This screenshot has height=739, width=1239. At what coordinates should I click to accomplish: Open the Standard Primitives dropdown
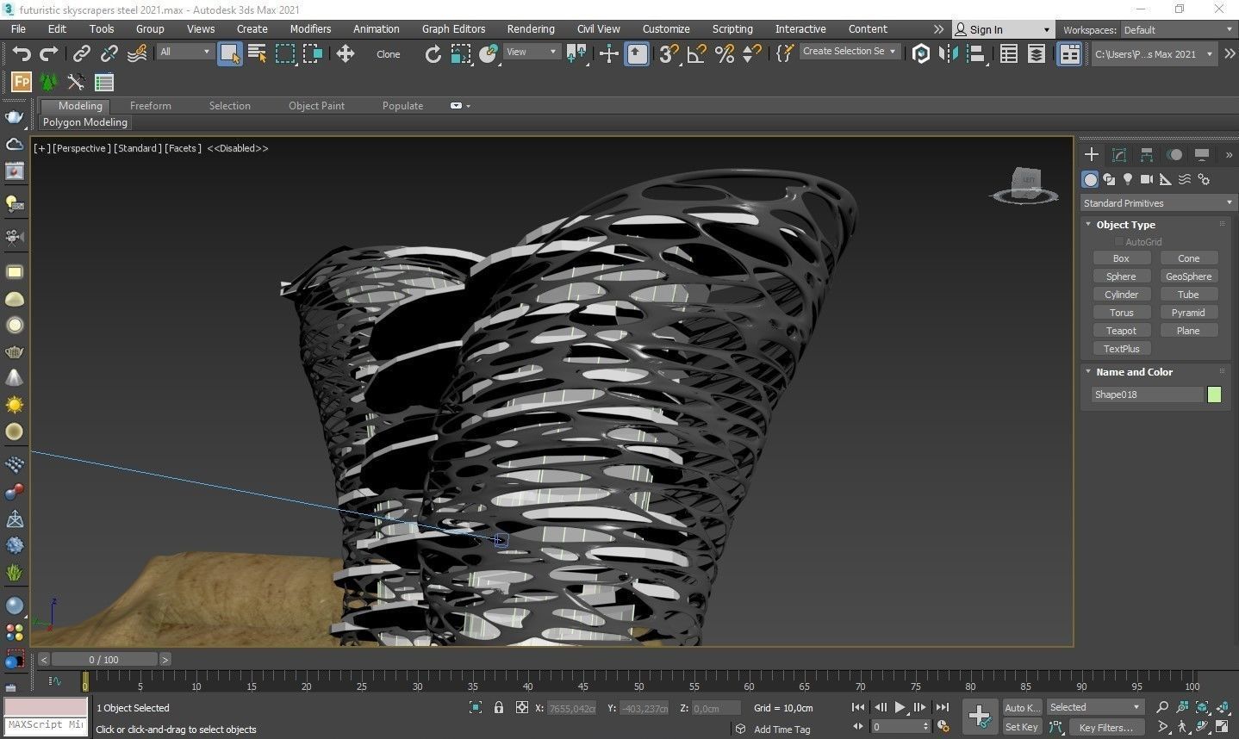pos(1156,203)
